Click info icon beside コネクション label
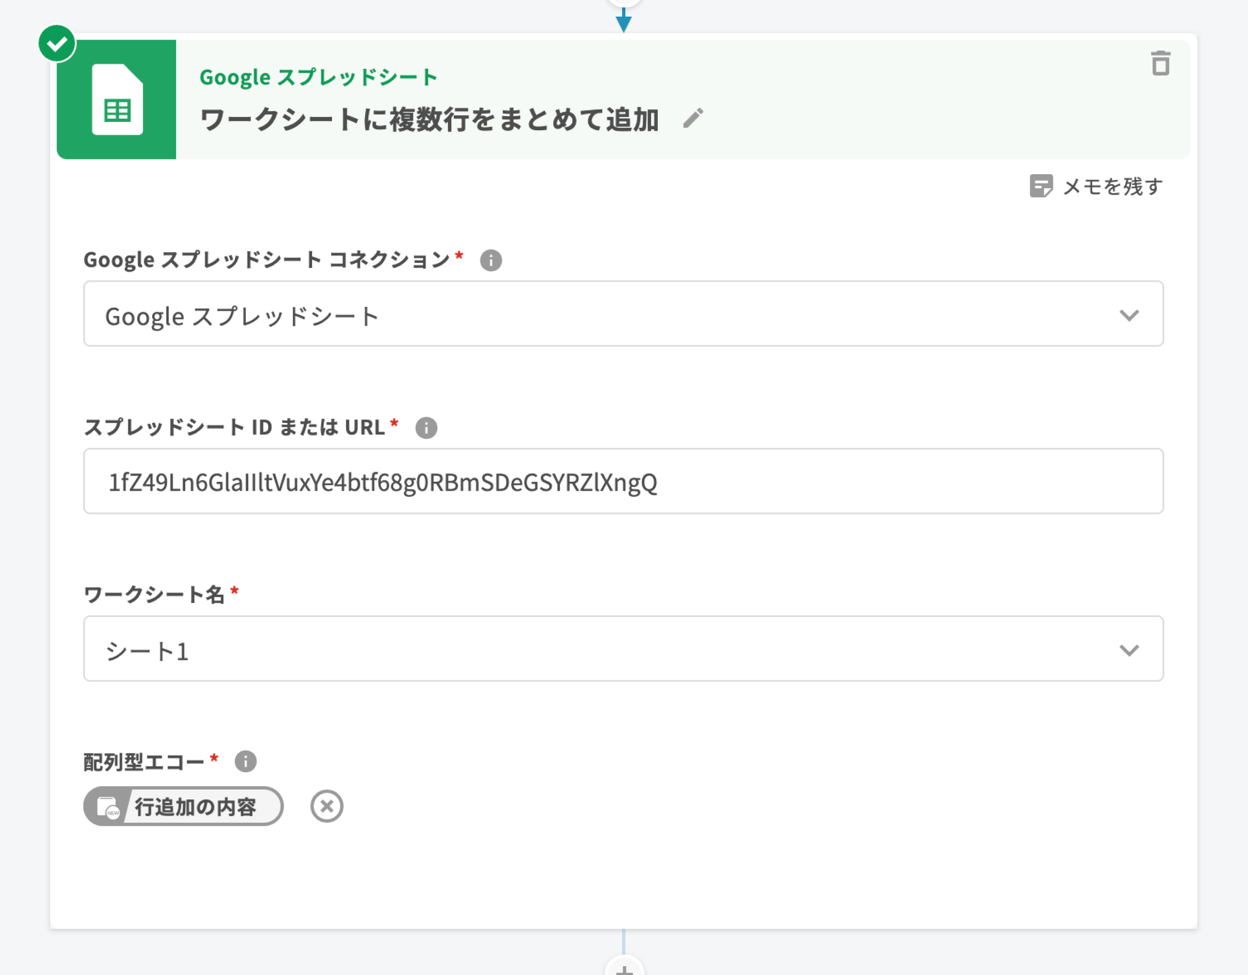1248x975 pixels. pyautogui.click(x=491, y=260)
